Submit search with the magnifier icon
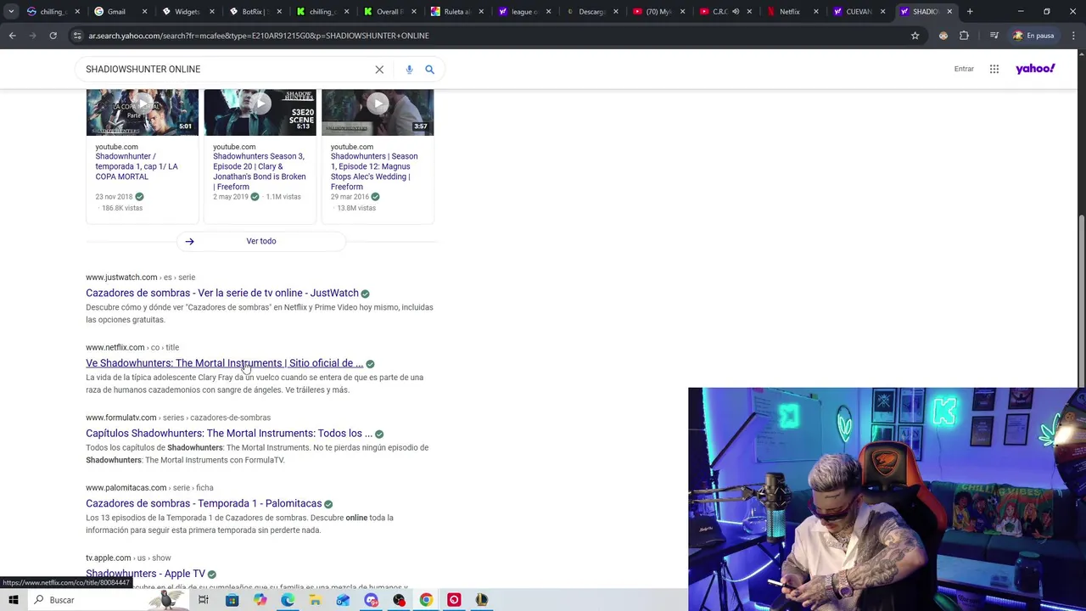This screenshot has height=611, width=1086. click(429, 70)
